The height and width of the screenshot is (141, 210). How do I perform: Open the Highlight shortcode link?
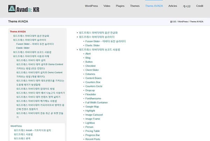tap(90, 111)
